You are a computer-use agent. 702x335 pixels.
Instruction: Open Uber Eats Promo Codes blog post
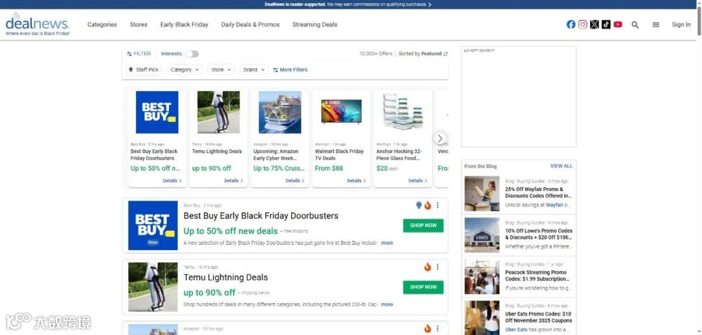point(539,317)
